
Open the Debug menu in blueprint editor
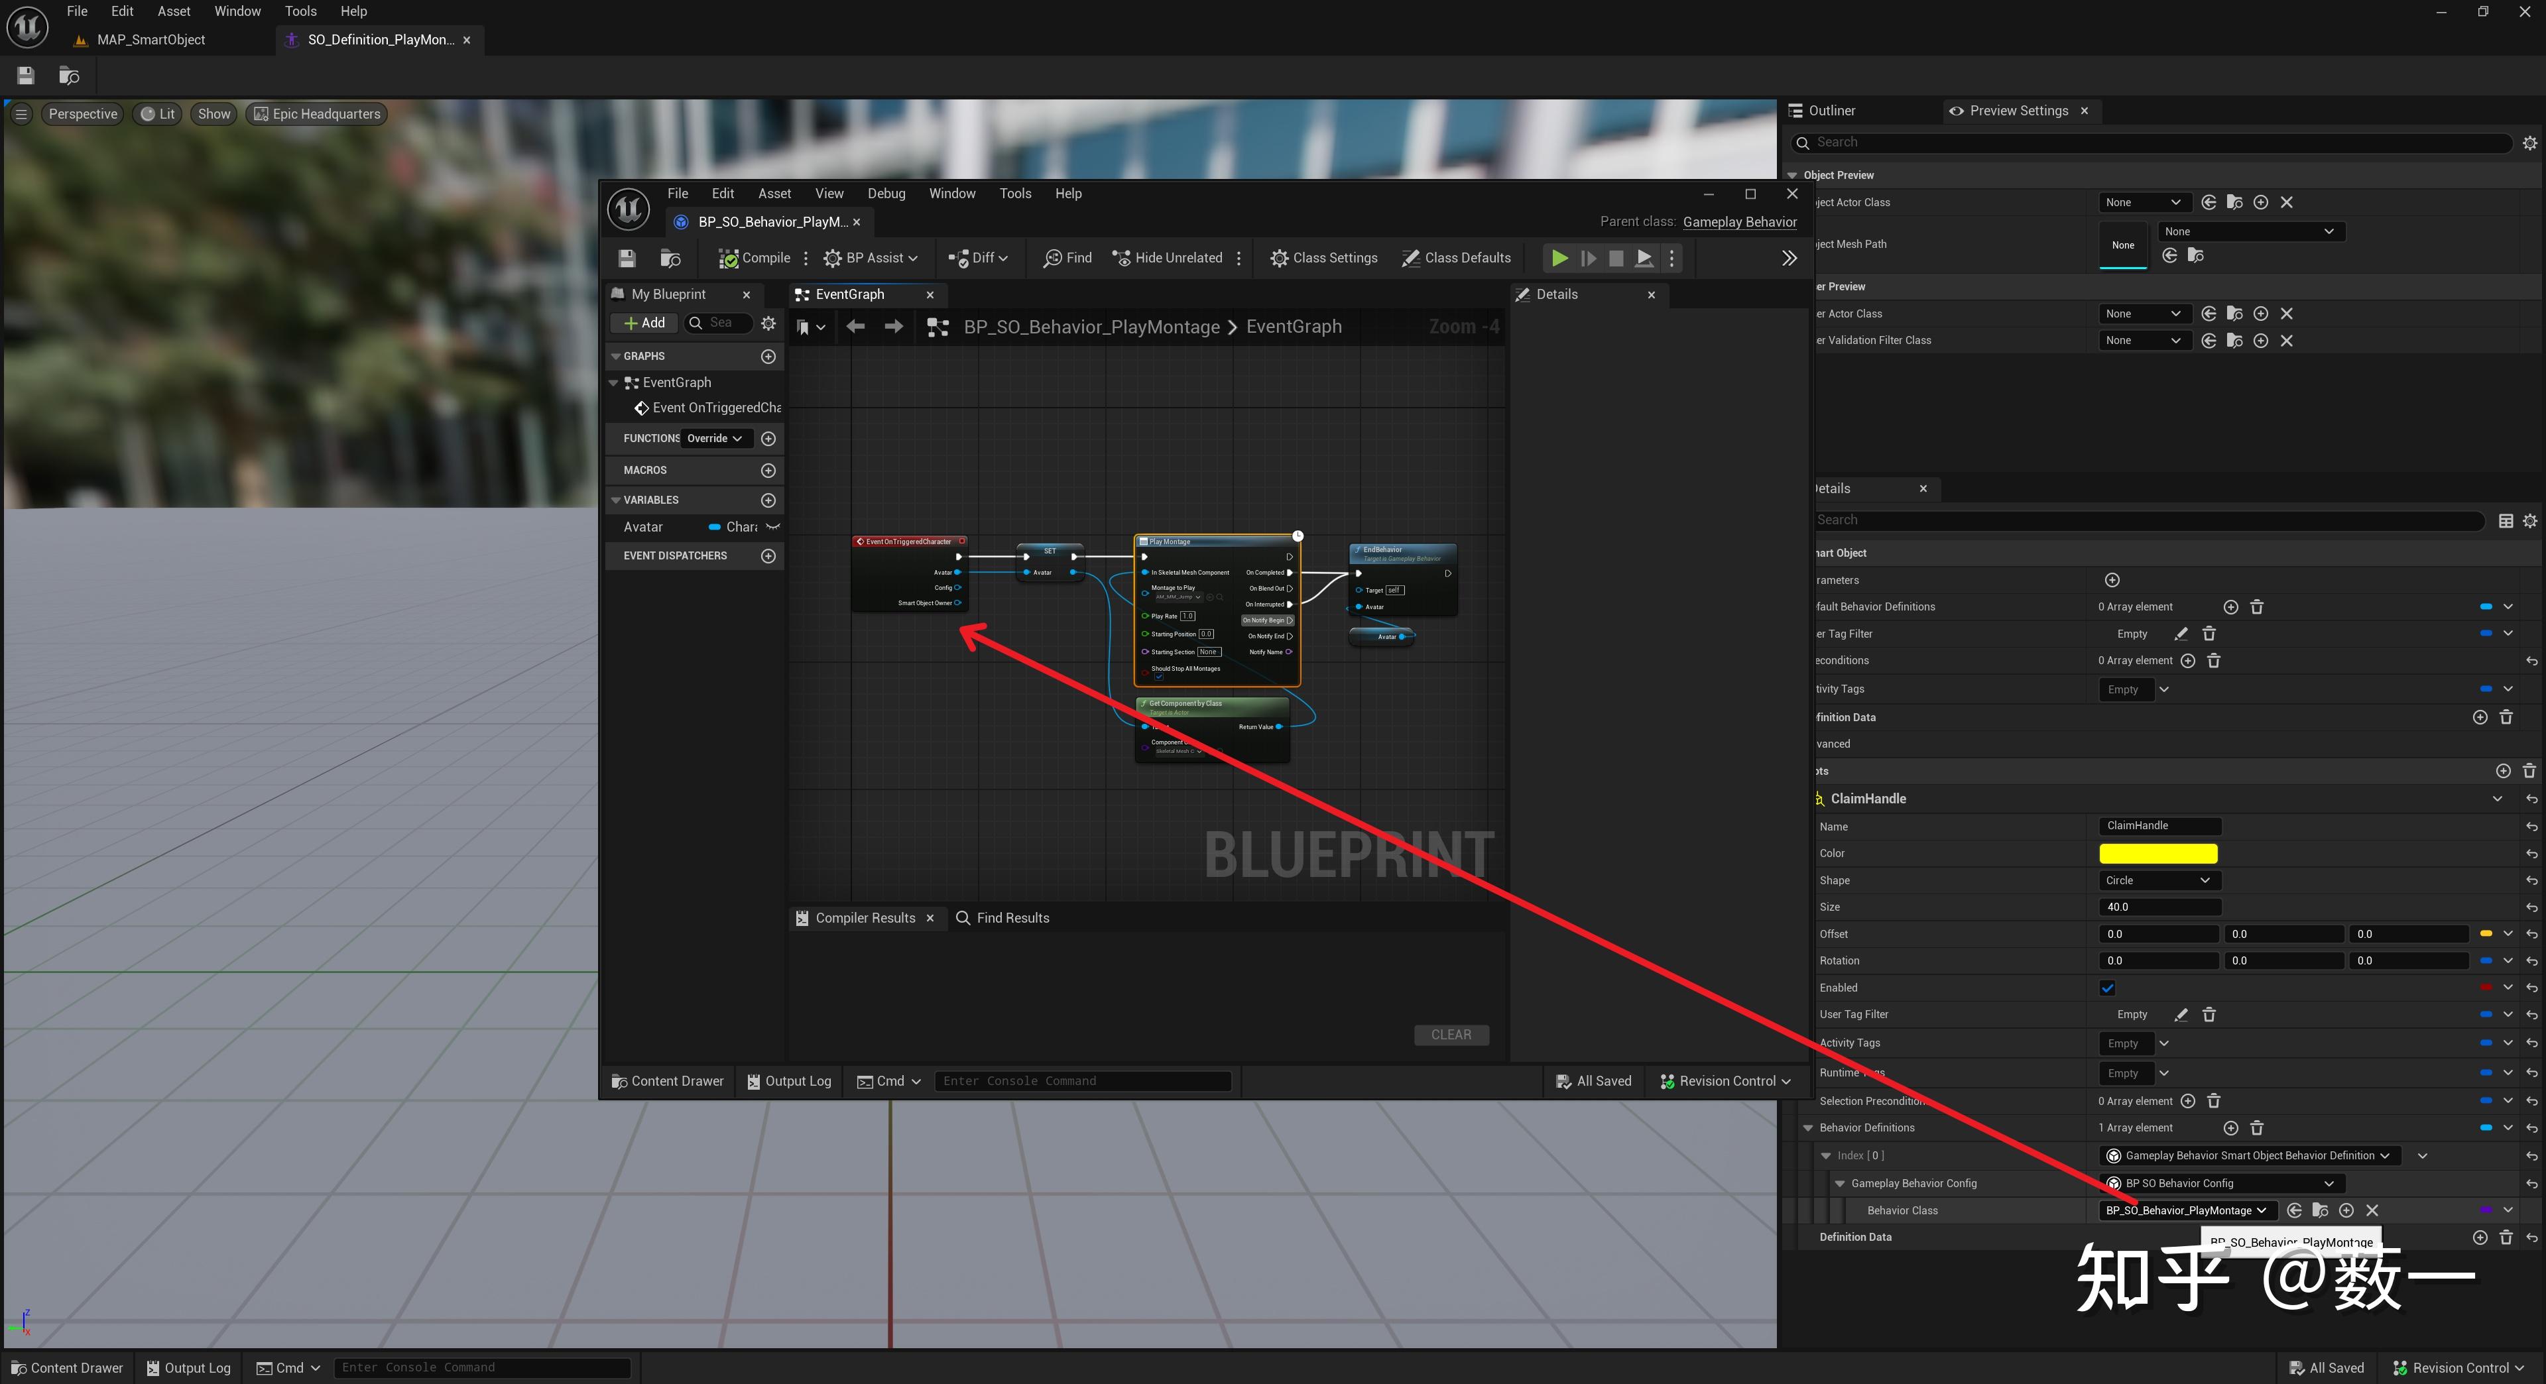[886, 194]
